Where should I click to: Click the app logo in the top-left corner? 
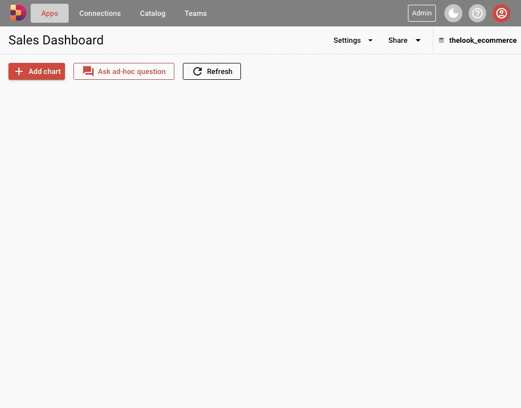pos(18,13)
